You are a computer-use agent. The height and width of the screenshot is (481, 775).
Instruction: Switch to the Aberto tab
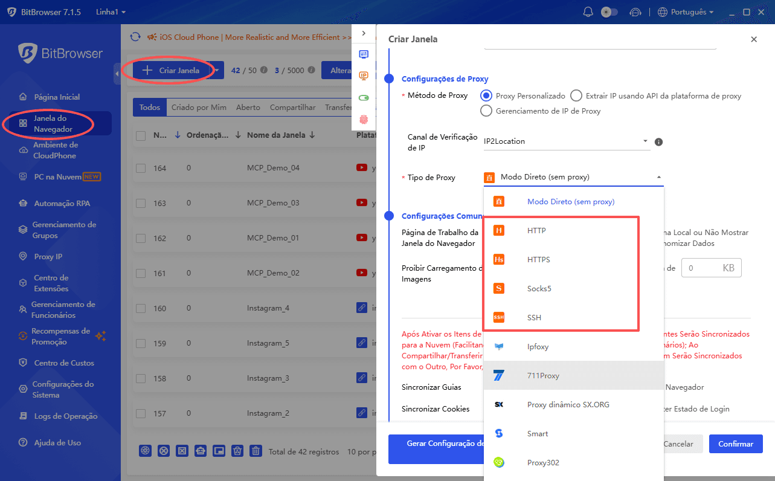click(x=248, y=108)
